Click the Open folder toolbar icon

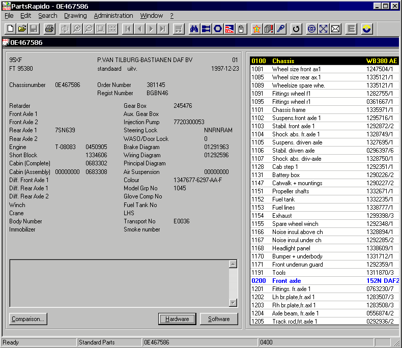22,28
